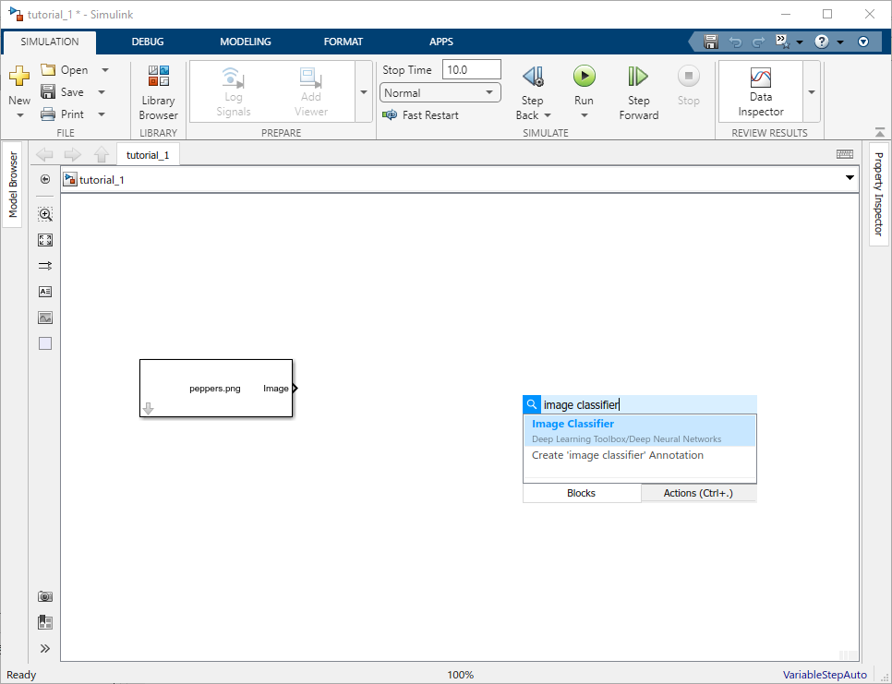Click the Step Forward icon
The height and width of the screenshot is (684, 892).
[x=638, y=77]
